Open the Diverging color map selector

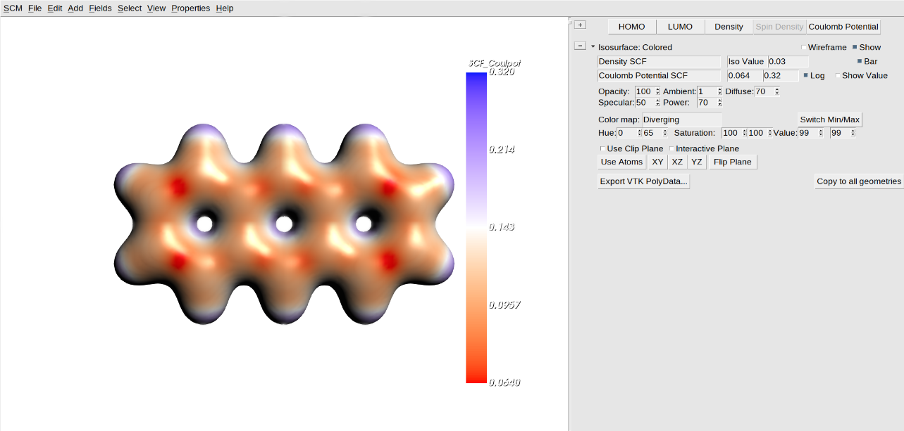point(681,119)
